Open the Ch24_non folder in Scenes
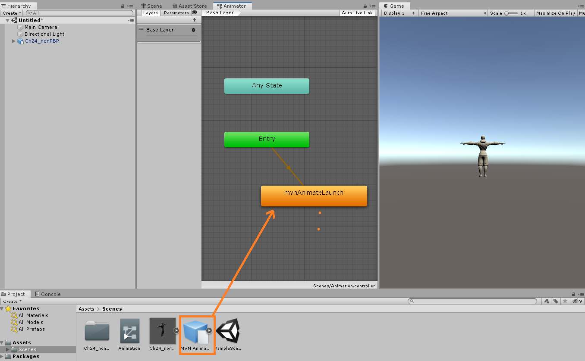 97,331
